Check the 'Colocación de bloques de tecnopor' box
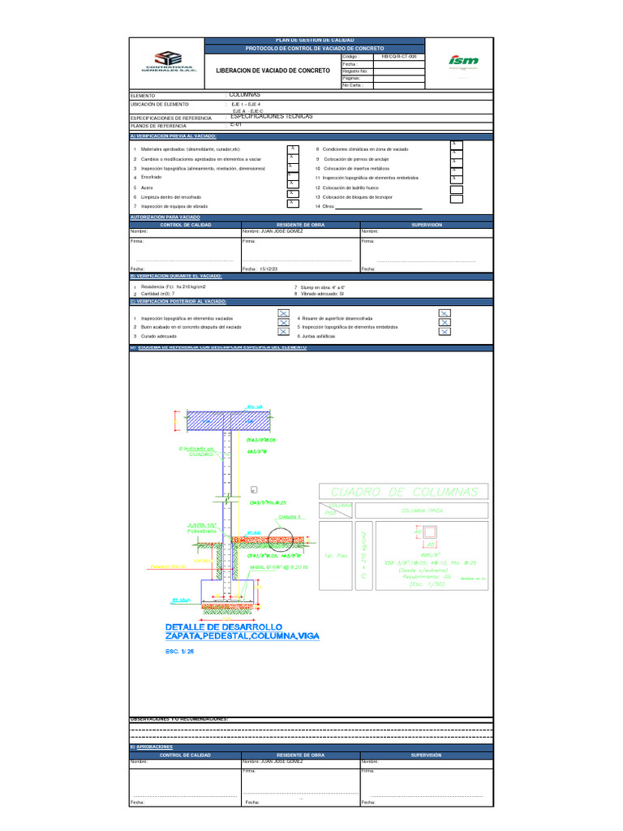This screenshot has width=623, height=831. coord(457,200)
